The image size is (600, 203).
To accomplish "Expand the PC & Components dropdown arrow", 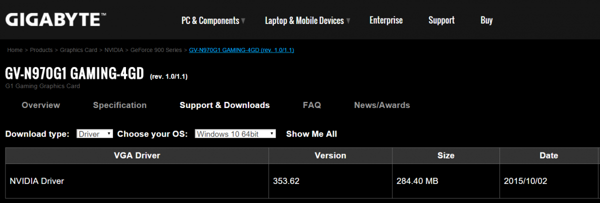I will click(x=243, y=21).
